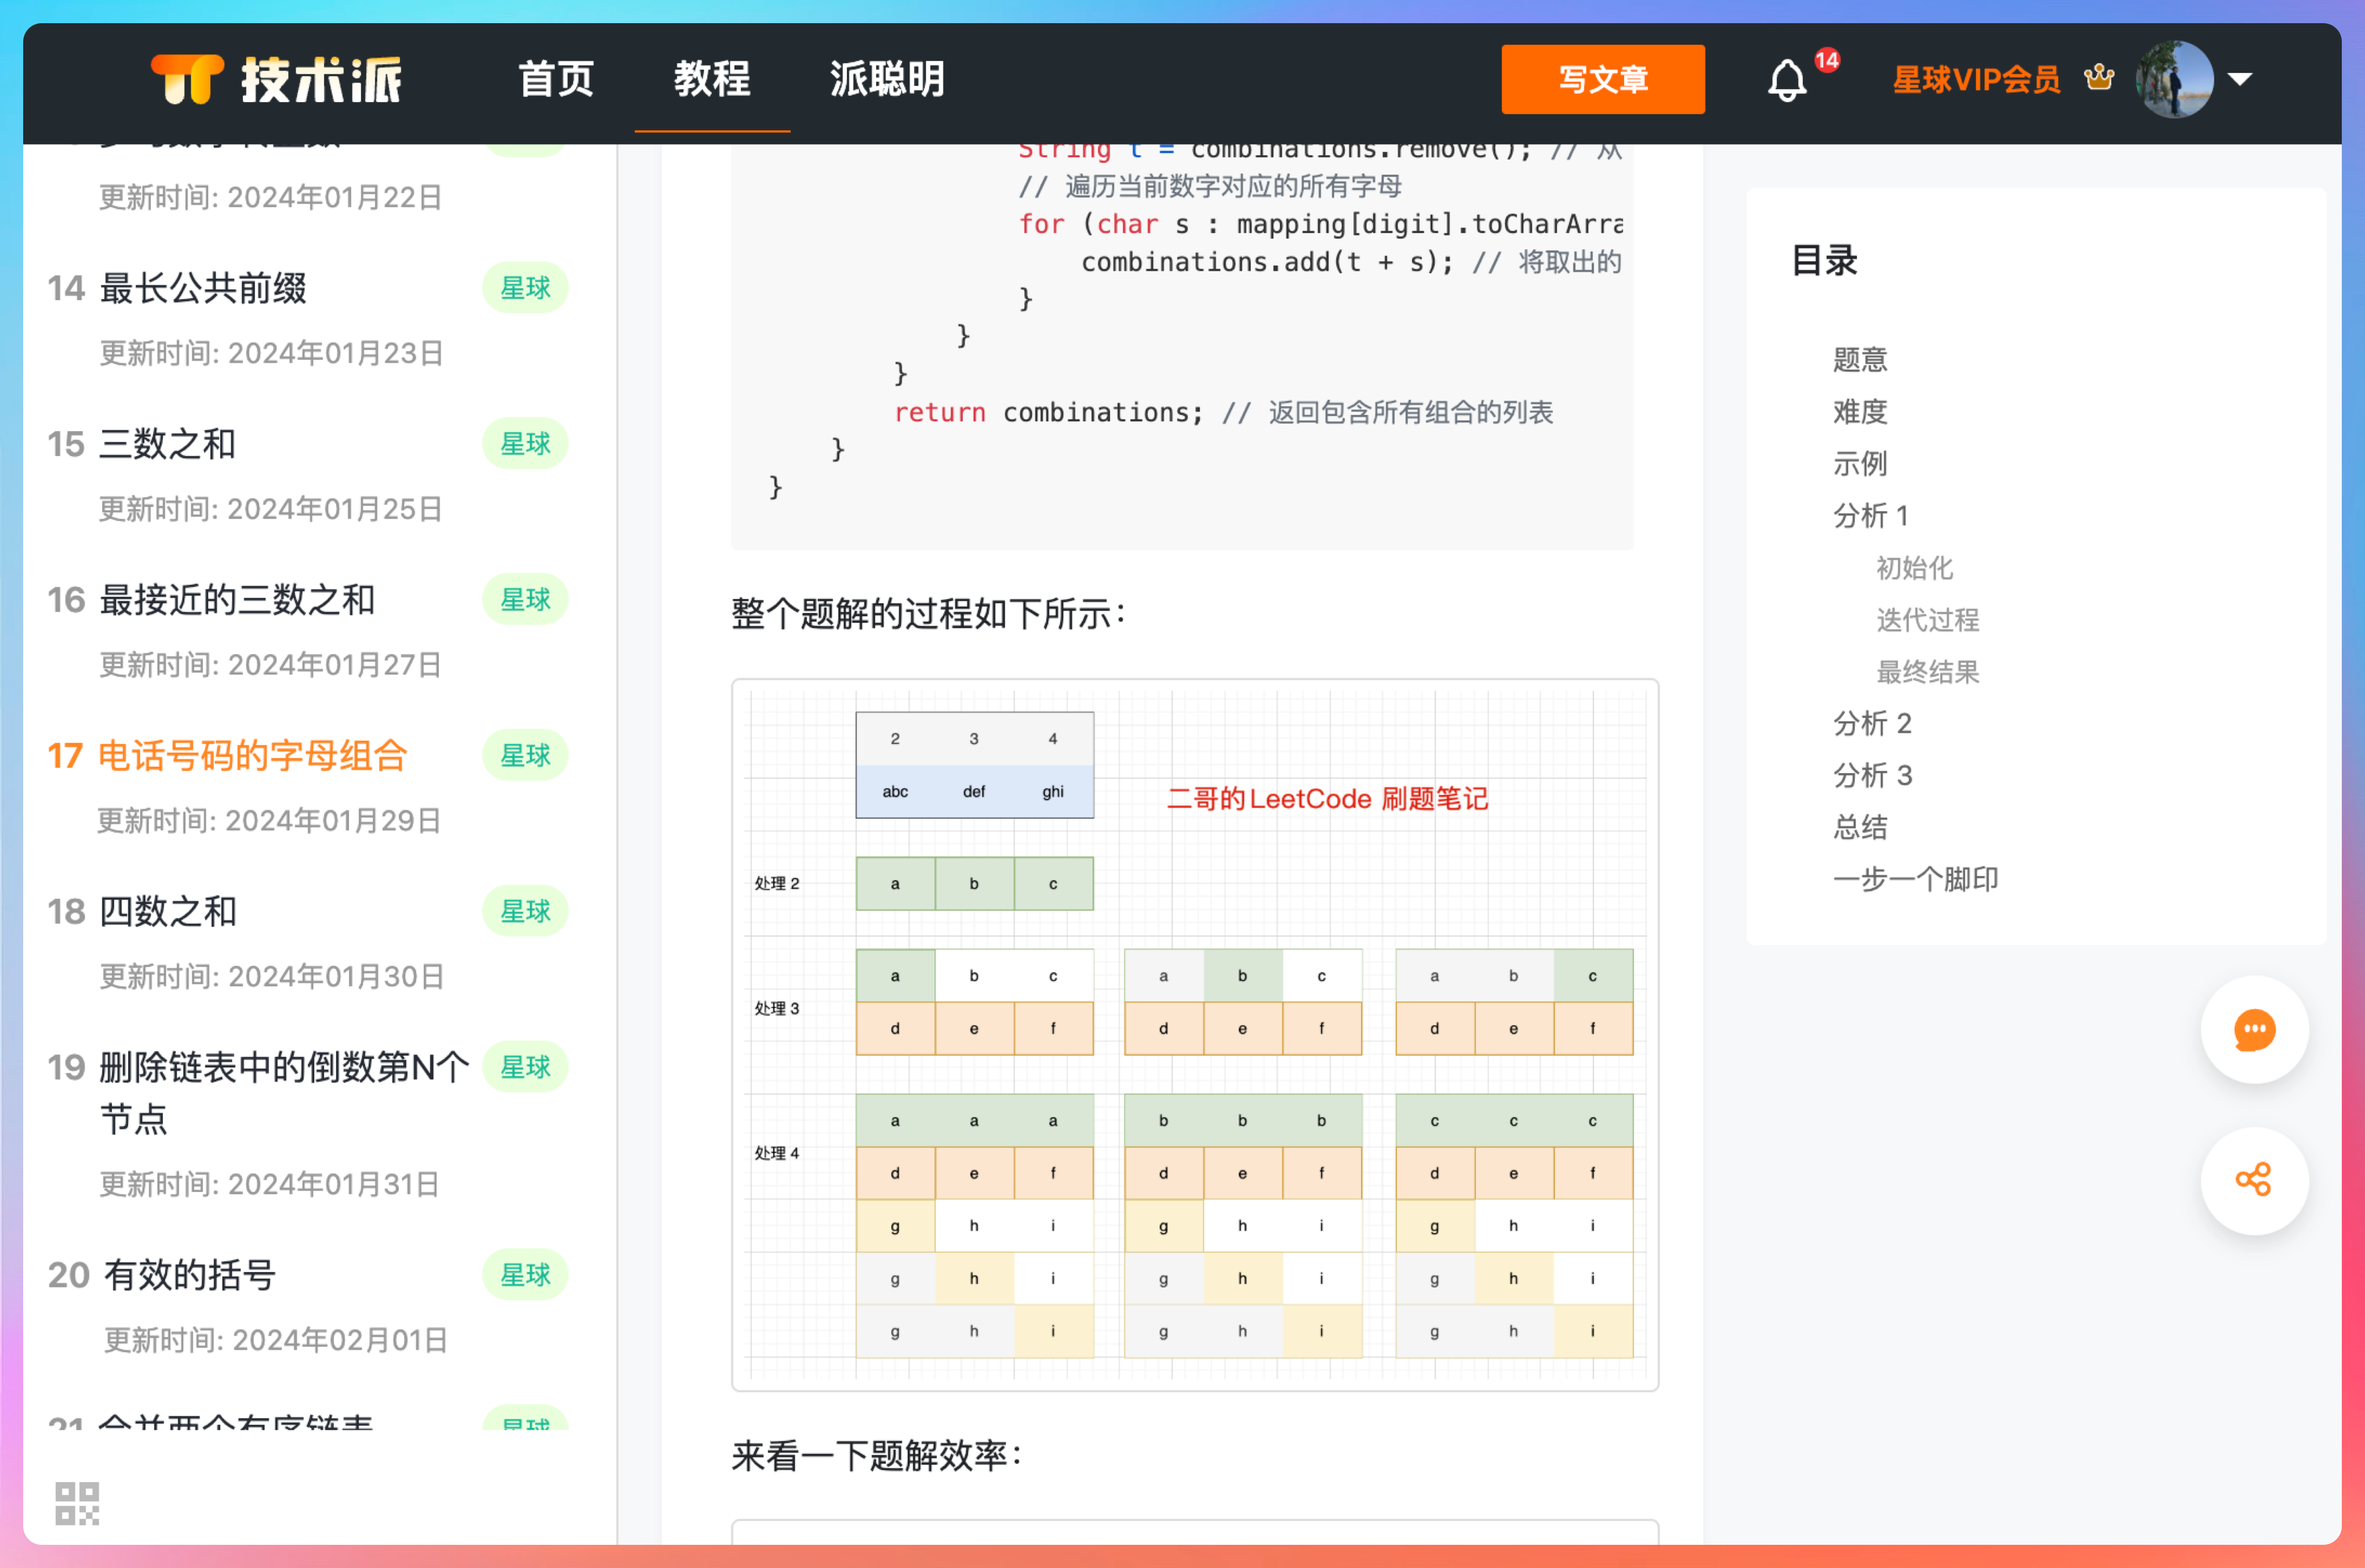Click the red 14 notification badge
Screen dimensions: 2365x1568
point(1826,60)
